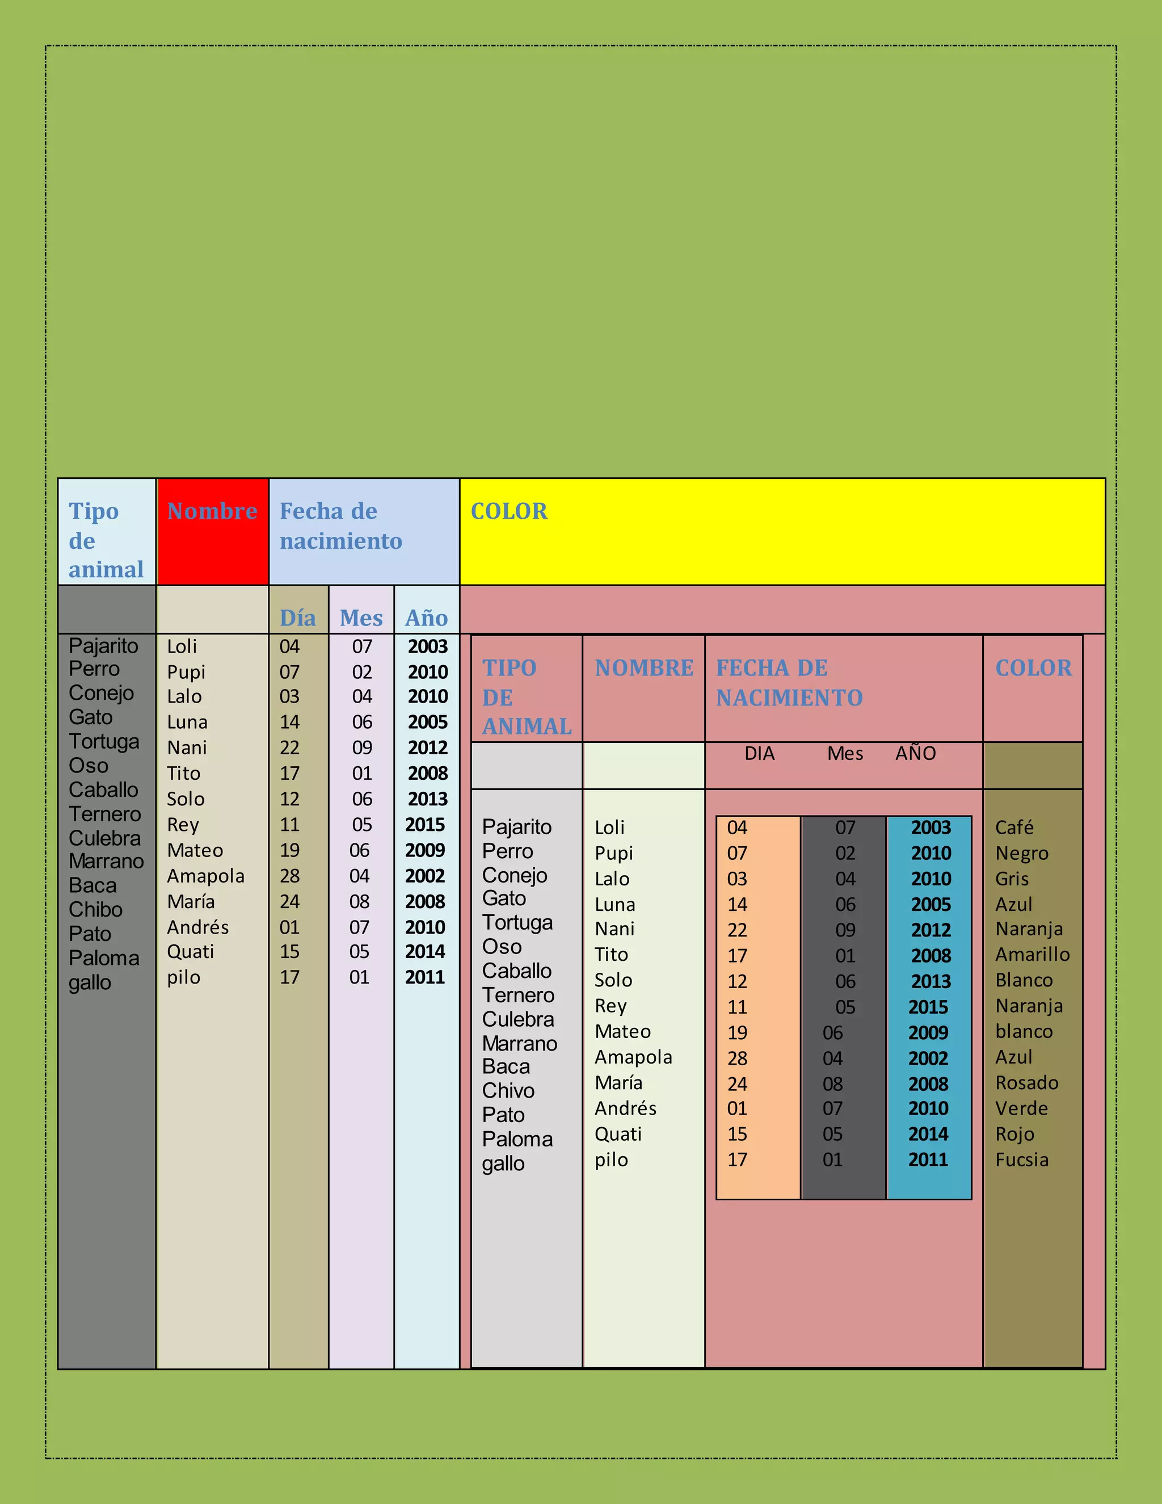Select the blue Mes column header
The height and width of the screenshot is (1504, 1162).
click(x=361, y=617)
